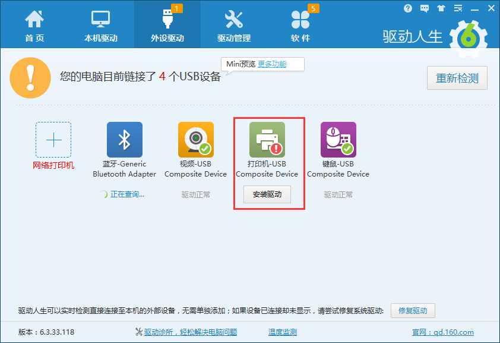Open 驱动诊所 troubleshooting link
Viewport: 500px width, 343px height.
(x=191, y=332)
